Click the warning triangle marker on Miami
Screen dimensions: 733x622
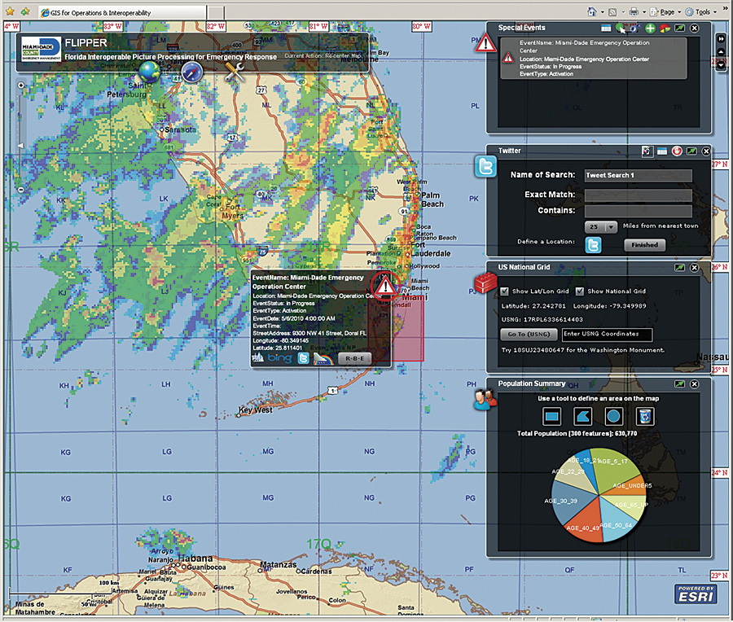point(386,286)
